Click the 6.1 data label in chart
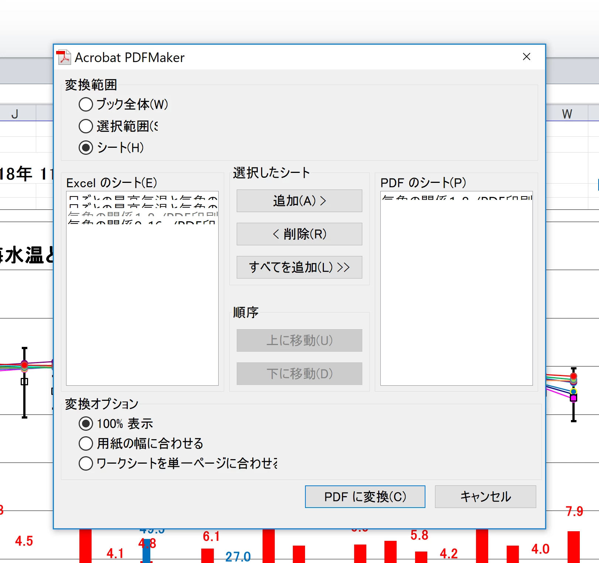This screenshot has height=563, width=599. click(211, 536)
